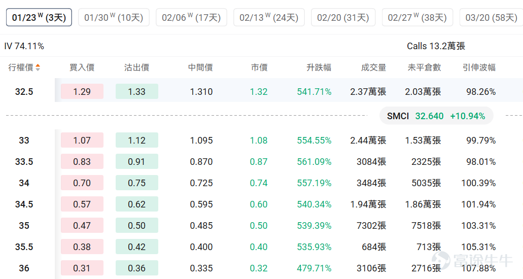Image resolution: width=523 pixels, height=279 pixels.
Task: Click bid price 0.83 for strike 33.5
Action: click(x=82, y=161)
